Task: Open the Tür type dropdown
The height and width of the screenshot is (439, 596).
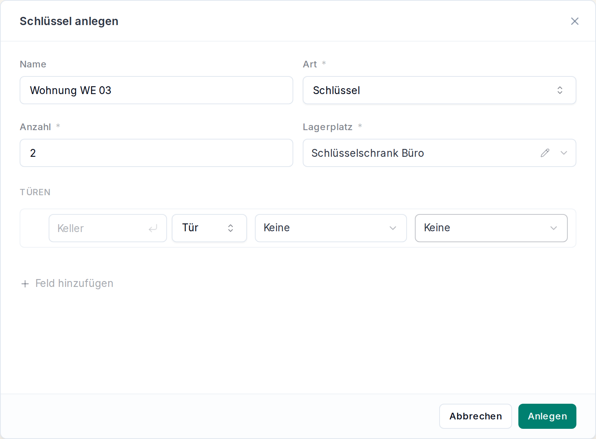Action: pyautogui.click(x=209, y=228)
